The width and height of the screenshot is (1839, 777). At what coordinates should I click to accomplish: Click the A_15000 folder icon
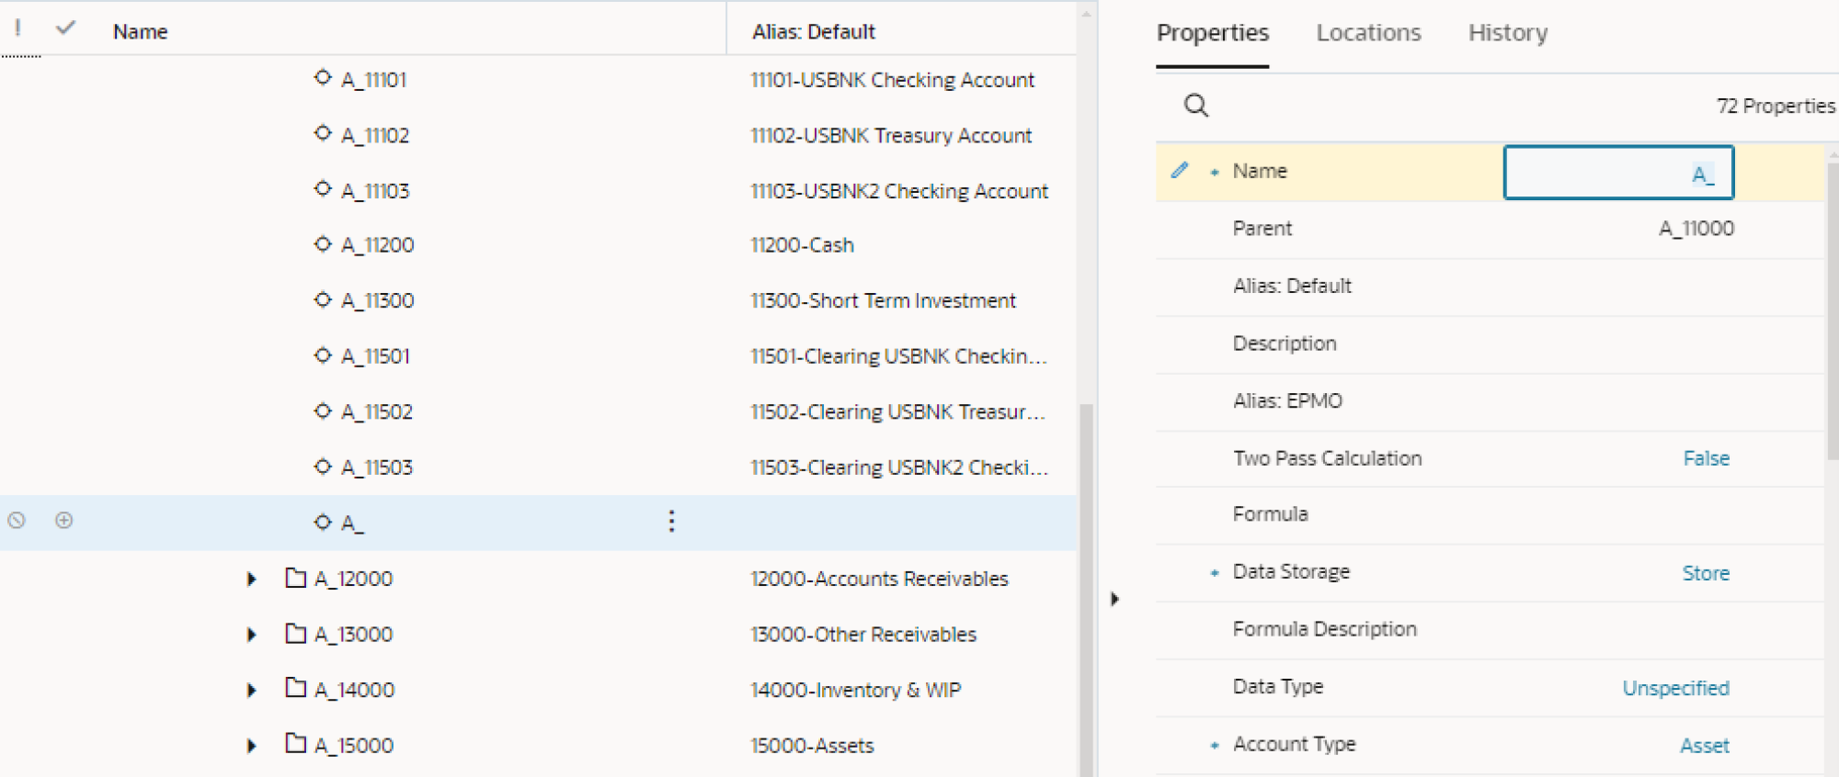click(x=295, y=743)
